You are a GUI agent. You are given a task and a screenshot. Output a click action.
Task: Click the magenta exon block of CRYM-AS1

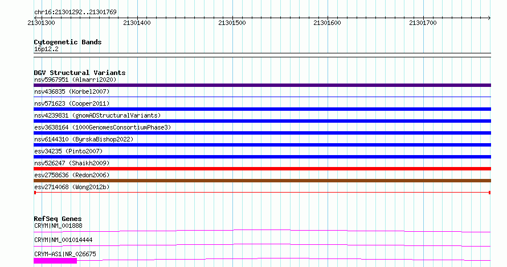coord(55,261)
